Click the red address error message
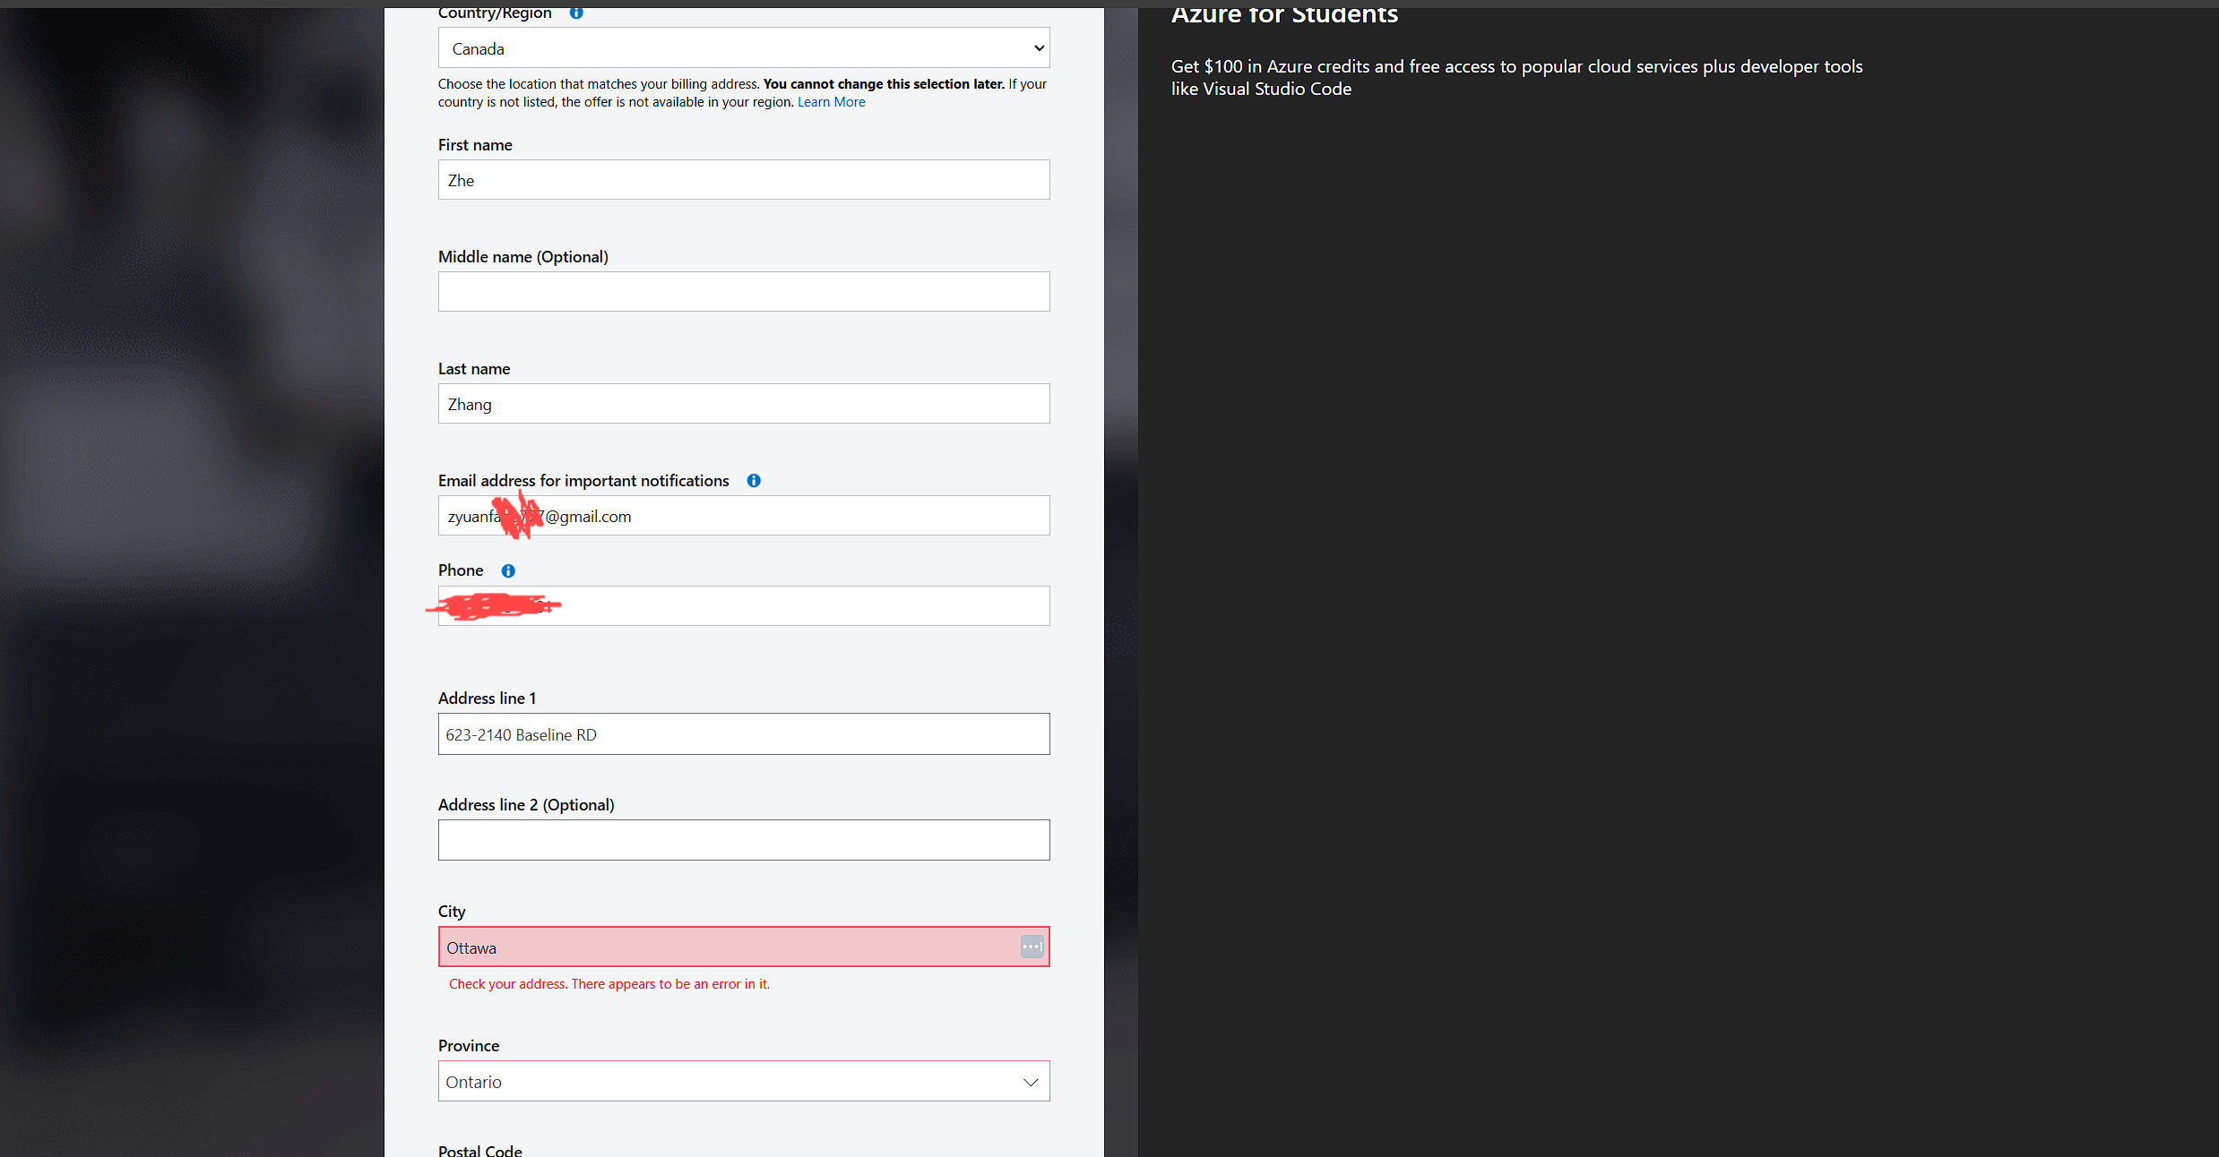This screenshot has width=2219, height=1157. 609,984
